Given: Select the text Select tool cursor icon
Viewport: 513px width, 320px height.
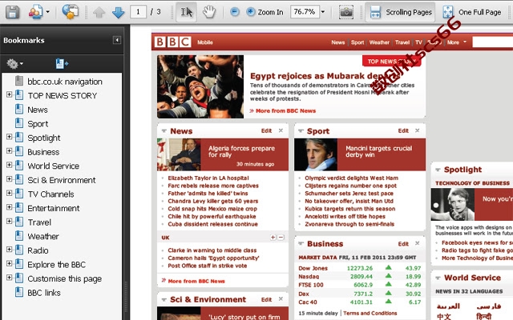Looking at the screenshot, I should coord(187,12).
